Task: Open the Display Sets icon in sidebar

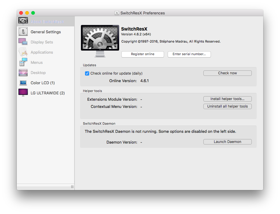Action: coord(23,42)
